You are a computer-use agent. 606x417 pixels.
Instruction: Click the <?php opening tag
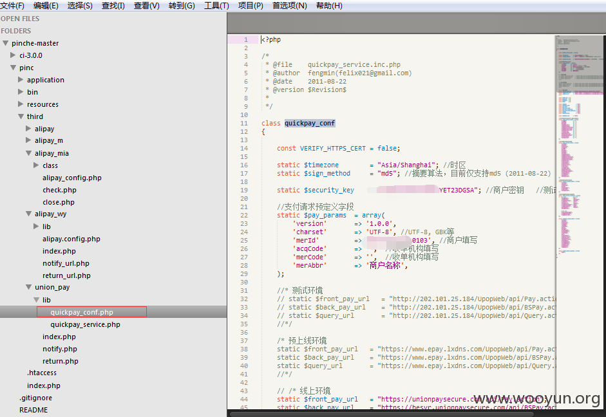coord(271,39)
